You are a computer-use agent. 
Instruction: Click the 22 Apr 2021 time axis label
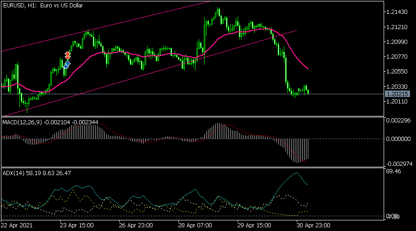(17, 225)
